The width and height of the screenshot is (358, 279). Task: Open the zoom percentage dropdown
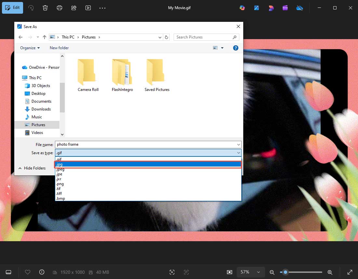[x=251, y=272]
